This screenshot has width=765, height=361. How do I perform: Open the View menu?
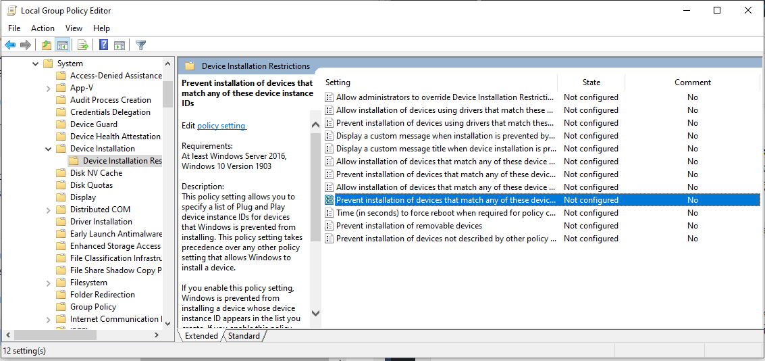(74, 28)
